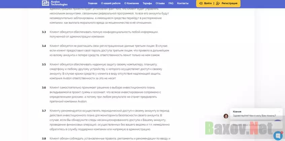Open the О Компании section
The width and height of the screenshot is (285, 141).
point(132,3)
